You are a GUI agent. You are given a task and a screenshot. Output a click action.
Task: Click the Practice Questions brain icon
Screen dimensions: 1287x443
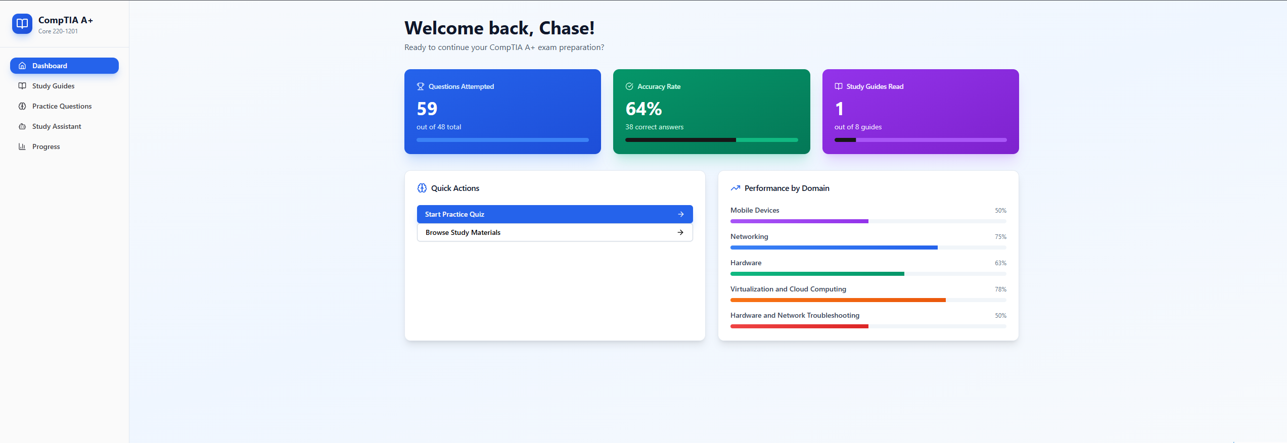[22, 106]
